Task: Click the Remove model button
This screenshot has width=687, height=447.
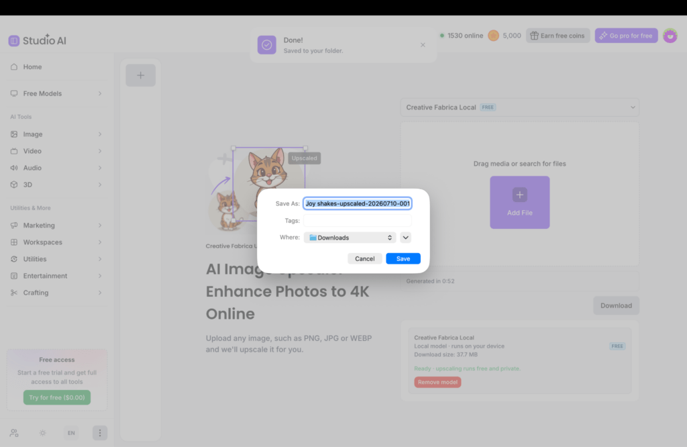Action: (x=437, y=382)
